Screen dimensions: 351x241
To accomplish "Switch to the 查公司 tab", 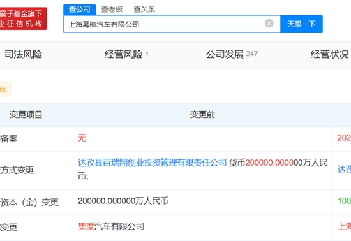I will 80,10.
